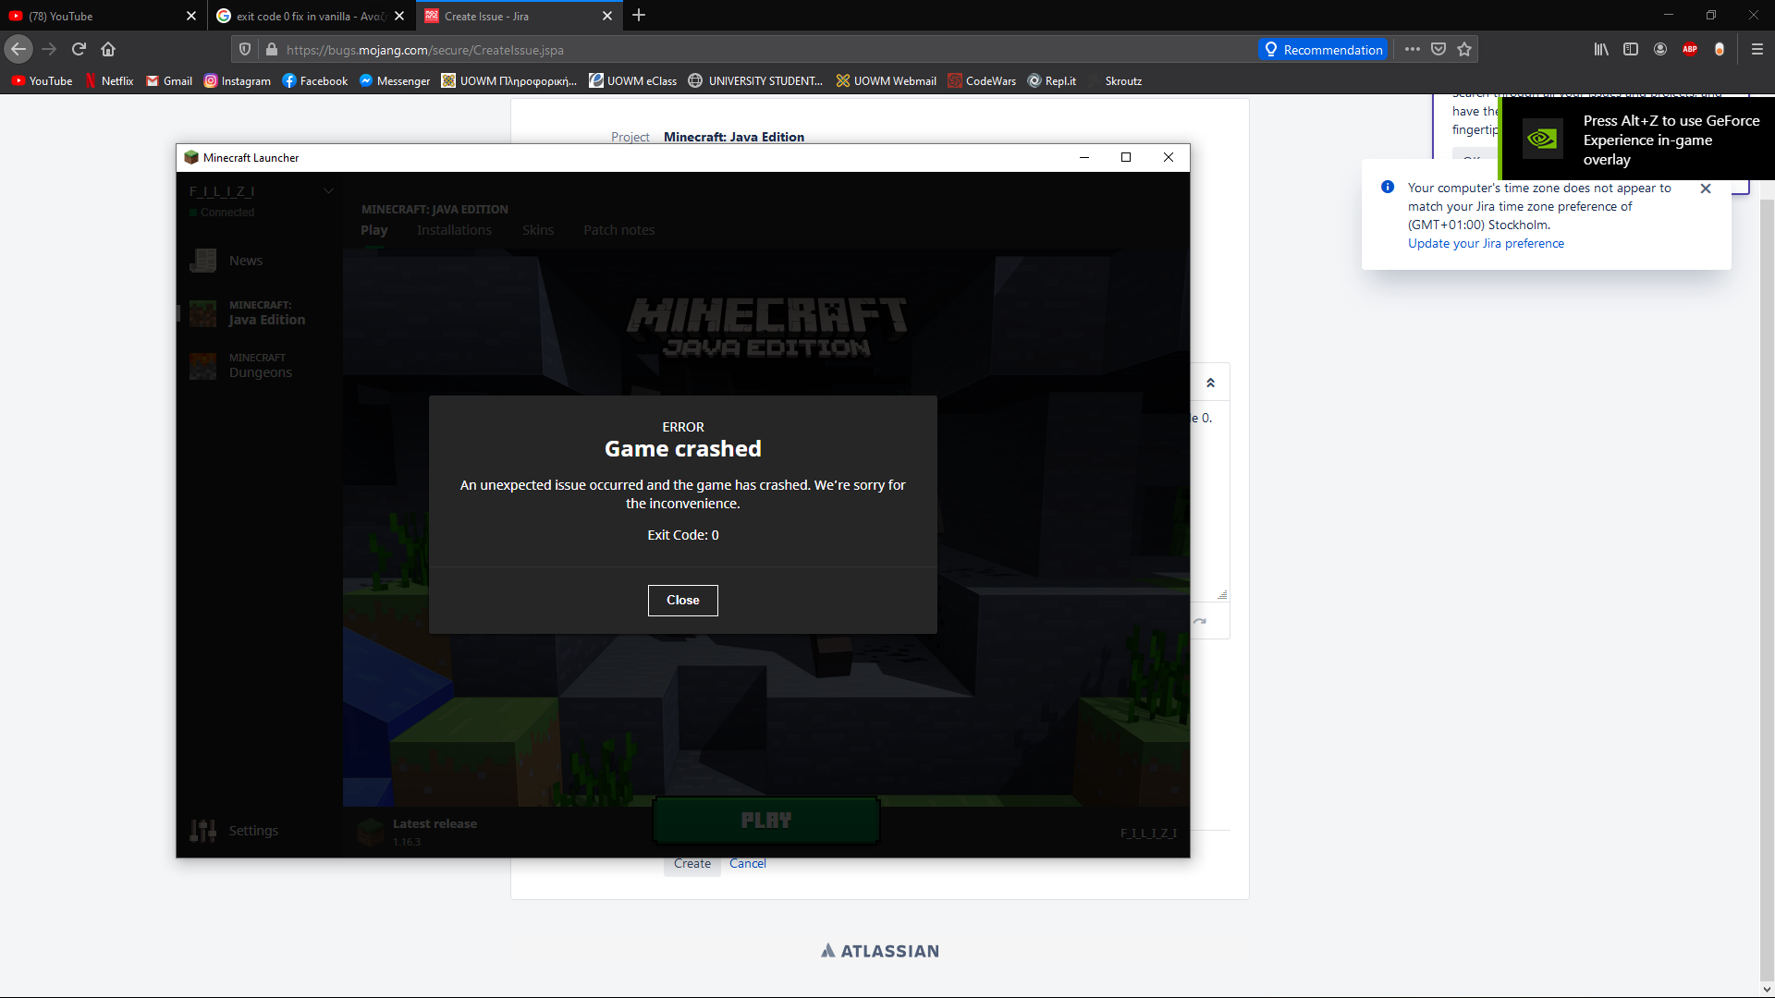Click Update your Jira preference link
1775x998 pixels.
(x=1486, y=243)
